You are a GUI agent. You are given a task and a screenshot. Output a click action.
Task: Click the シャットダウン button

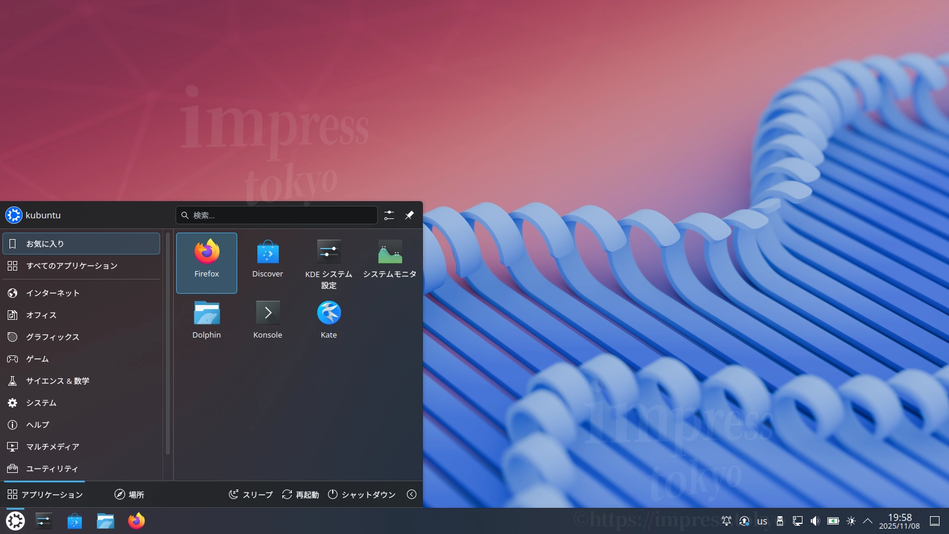[x=362, y=494]
